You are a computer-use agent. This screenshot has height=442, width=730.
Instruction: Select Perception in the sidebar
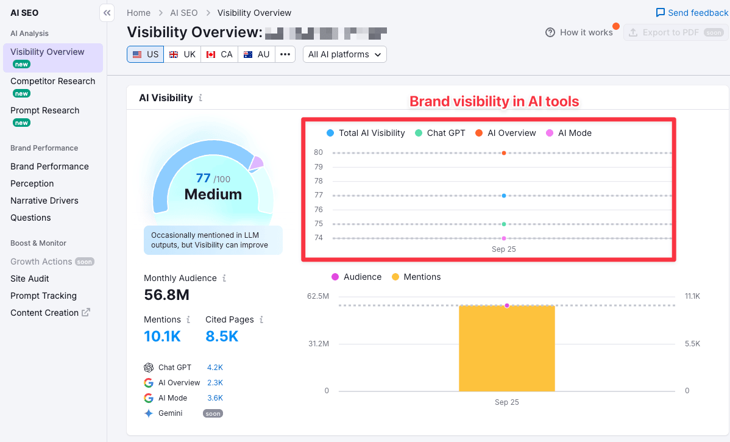tap(30, 183)
